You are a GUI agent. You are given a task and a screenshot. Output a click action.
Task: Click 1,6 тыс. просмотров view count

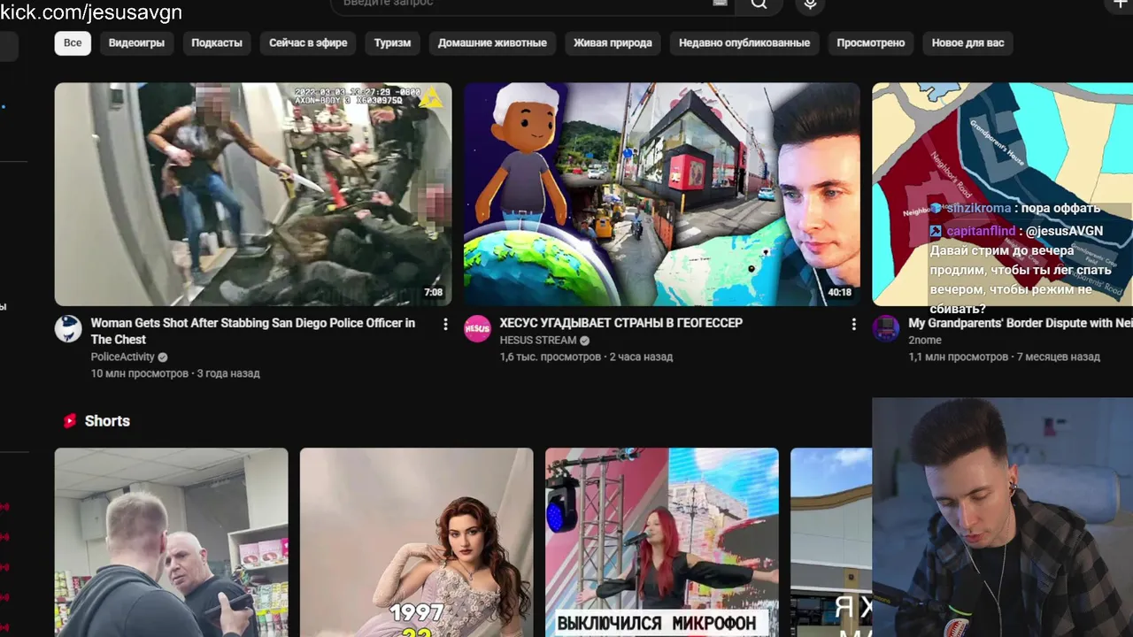coord(550,357)
